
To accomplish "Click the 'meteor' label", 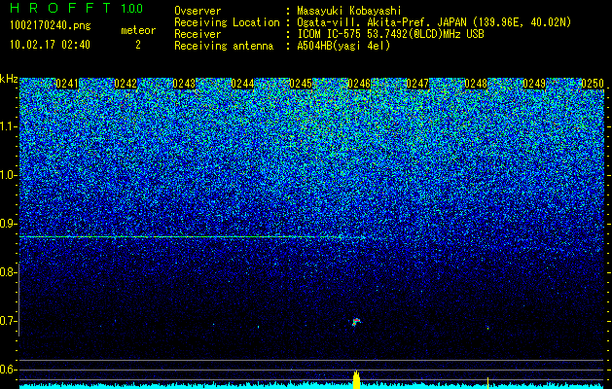I will pos(138,30).
